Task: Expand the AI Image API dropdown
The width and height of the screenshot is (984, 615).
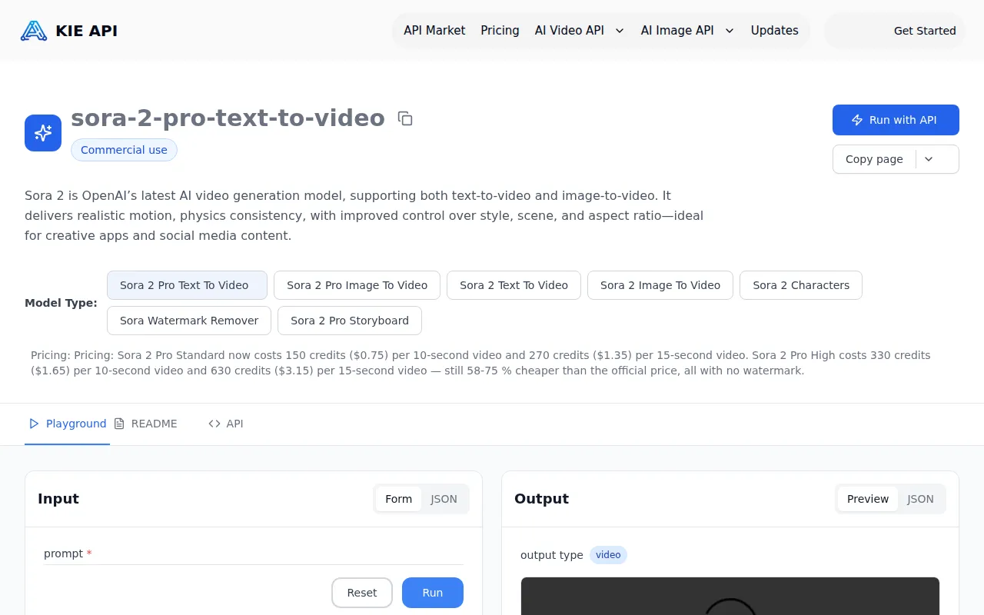Action: (728, 31)
